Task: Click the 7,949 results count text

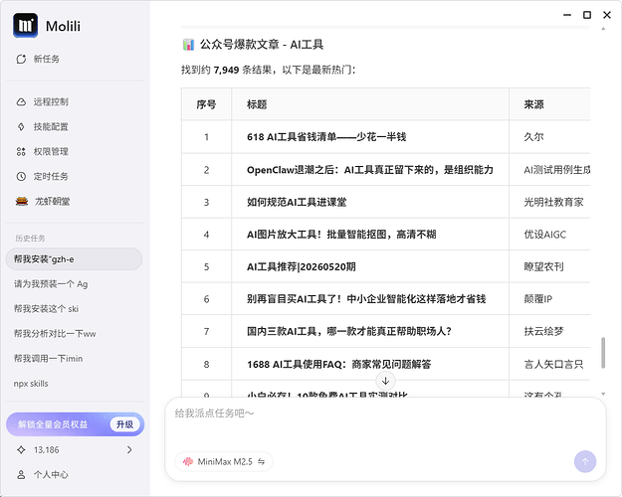Action: (x=227, y=71)
